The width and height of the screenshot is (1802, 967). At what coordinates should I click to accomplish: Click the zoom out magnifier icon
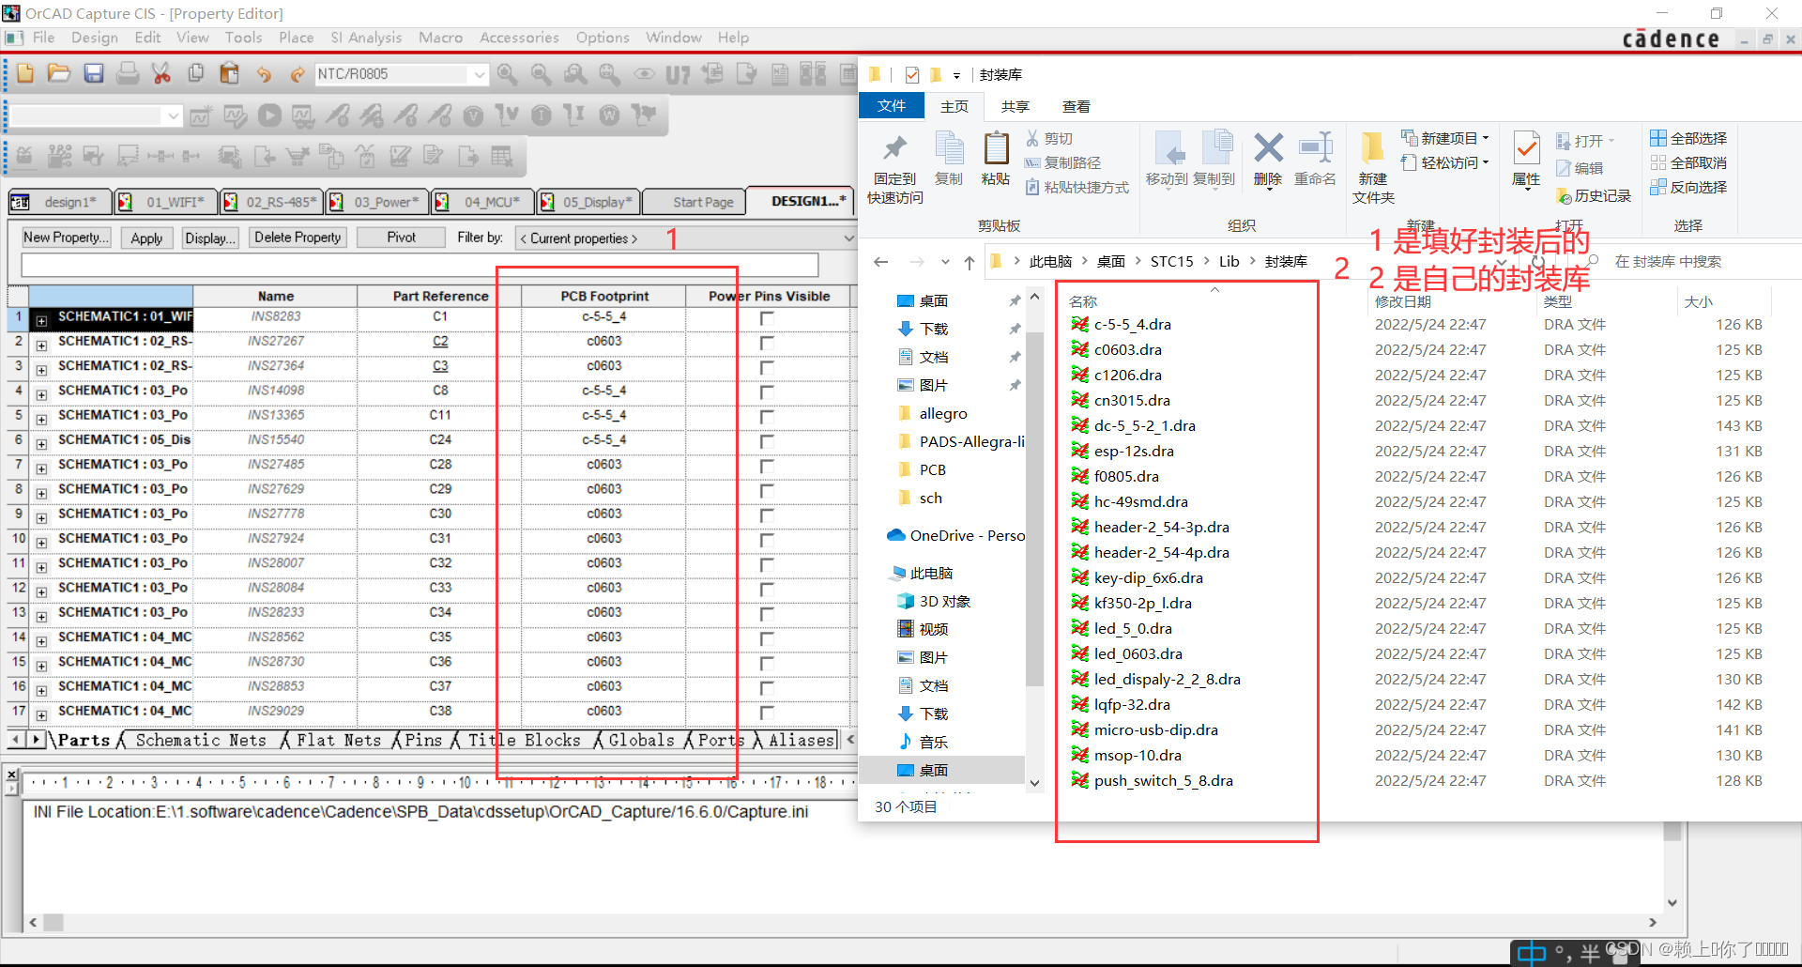coord(542,74)
